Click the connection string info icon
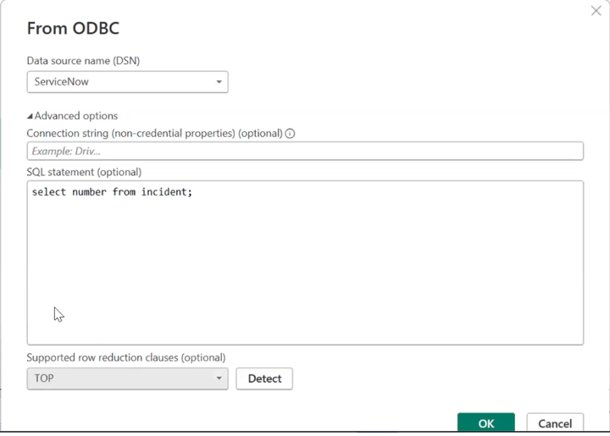The width and height of the screenshot is (610, 436). point(290,134)
